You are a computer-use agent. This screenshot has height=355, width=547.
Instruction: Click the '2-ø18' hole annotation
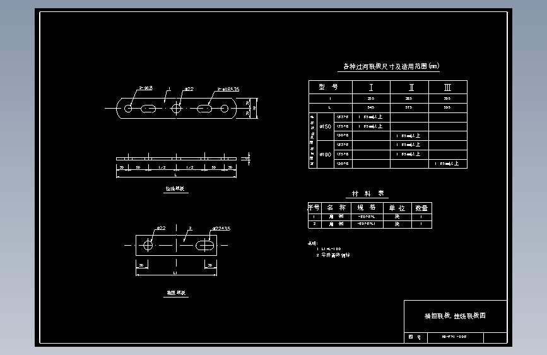(x=146, y=88)
